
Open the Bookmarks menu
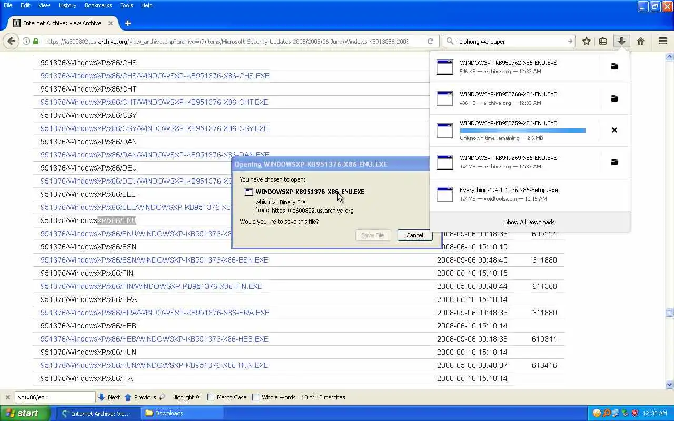[x=98, y=5]
